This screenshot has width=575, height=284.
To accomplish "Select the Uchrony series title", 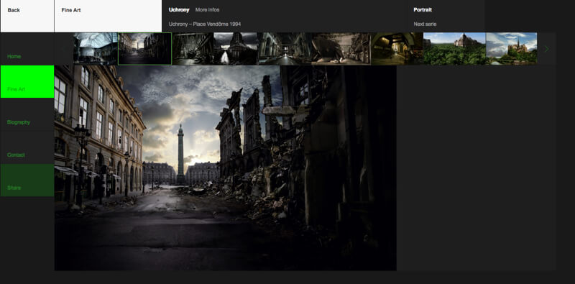I will (179, 10).
